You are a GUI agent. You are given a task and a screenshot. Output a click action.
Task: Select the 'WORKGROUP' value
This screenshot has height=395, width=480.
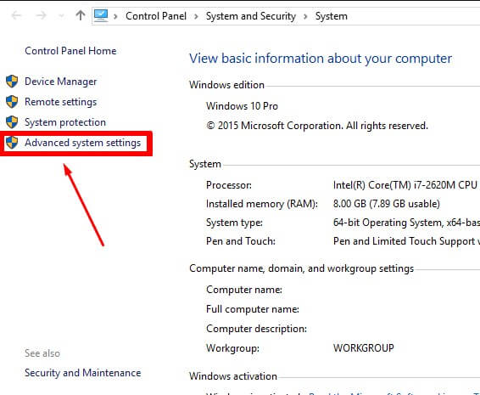tap(363, 347)
